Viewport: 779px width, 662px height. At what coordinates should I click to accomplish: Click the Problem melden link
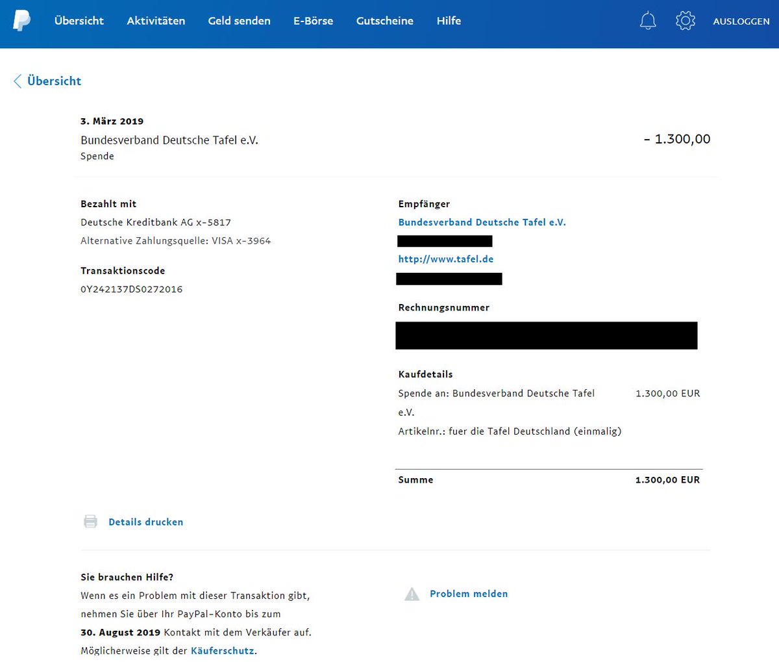coord(469,594)
